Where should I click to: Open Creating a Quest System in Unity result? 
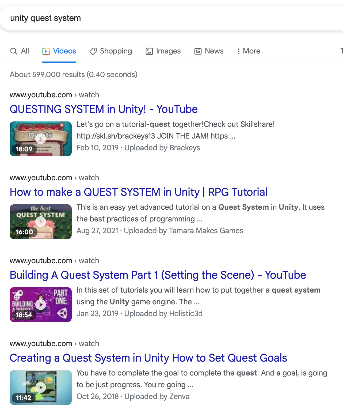(x=148, y=358)
